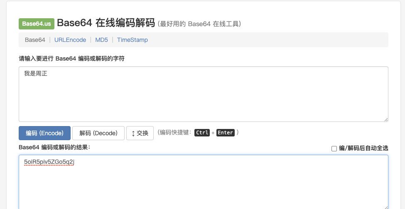The height and width of the screenshot is (209, 405).
Task: Click the input box resize handle corner
Action: coord(386,119)
